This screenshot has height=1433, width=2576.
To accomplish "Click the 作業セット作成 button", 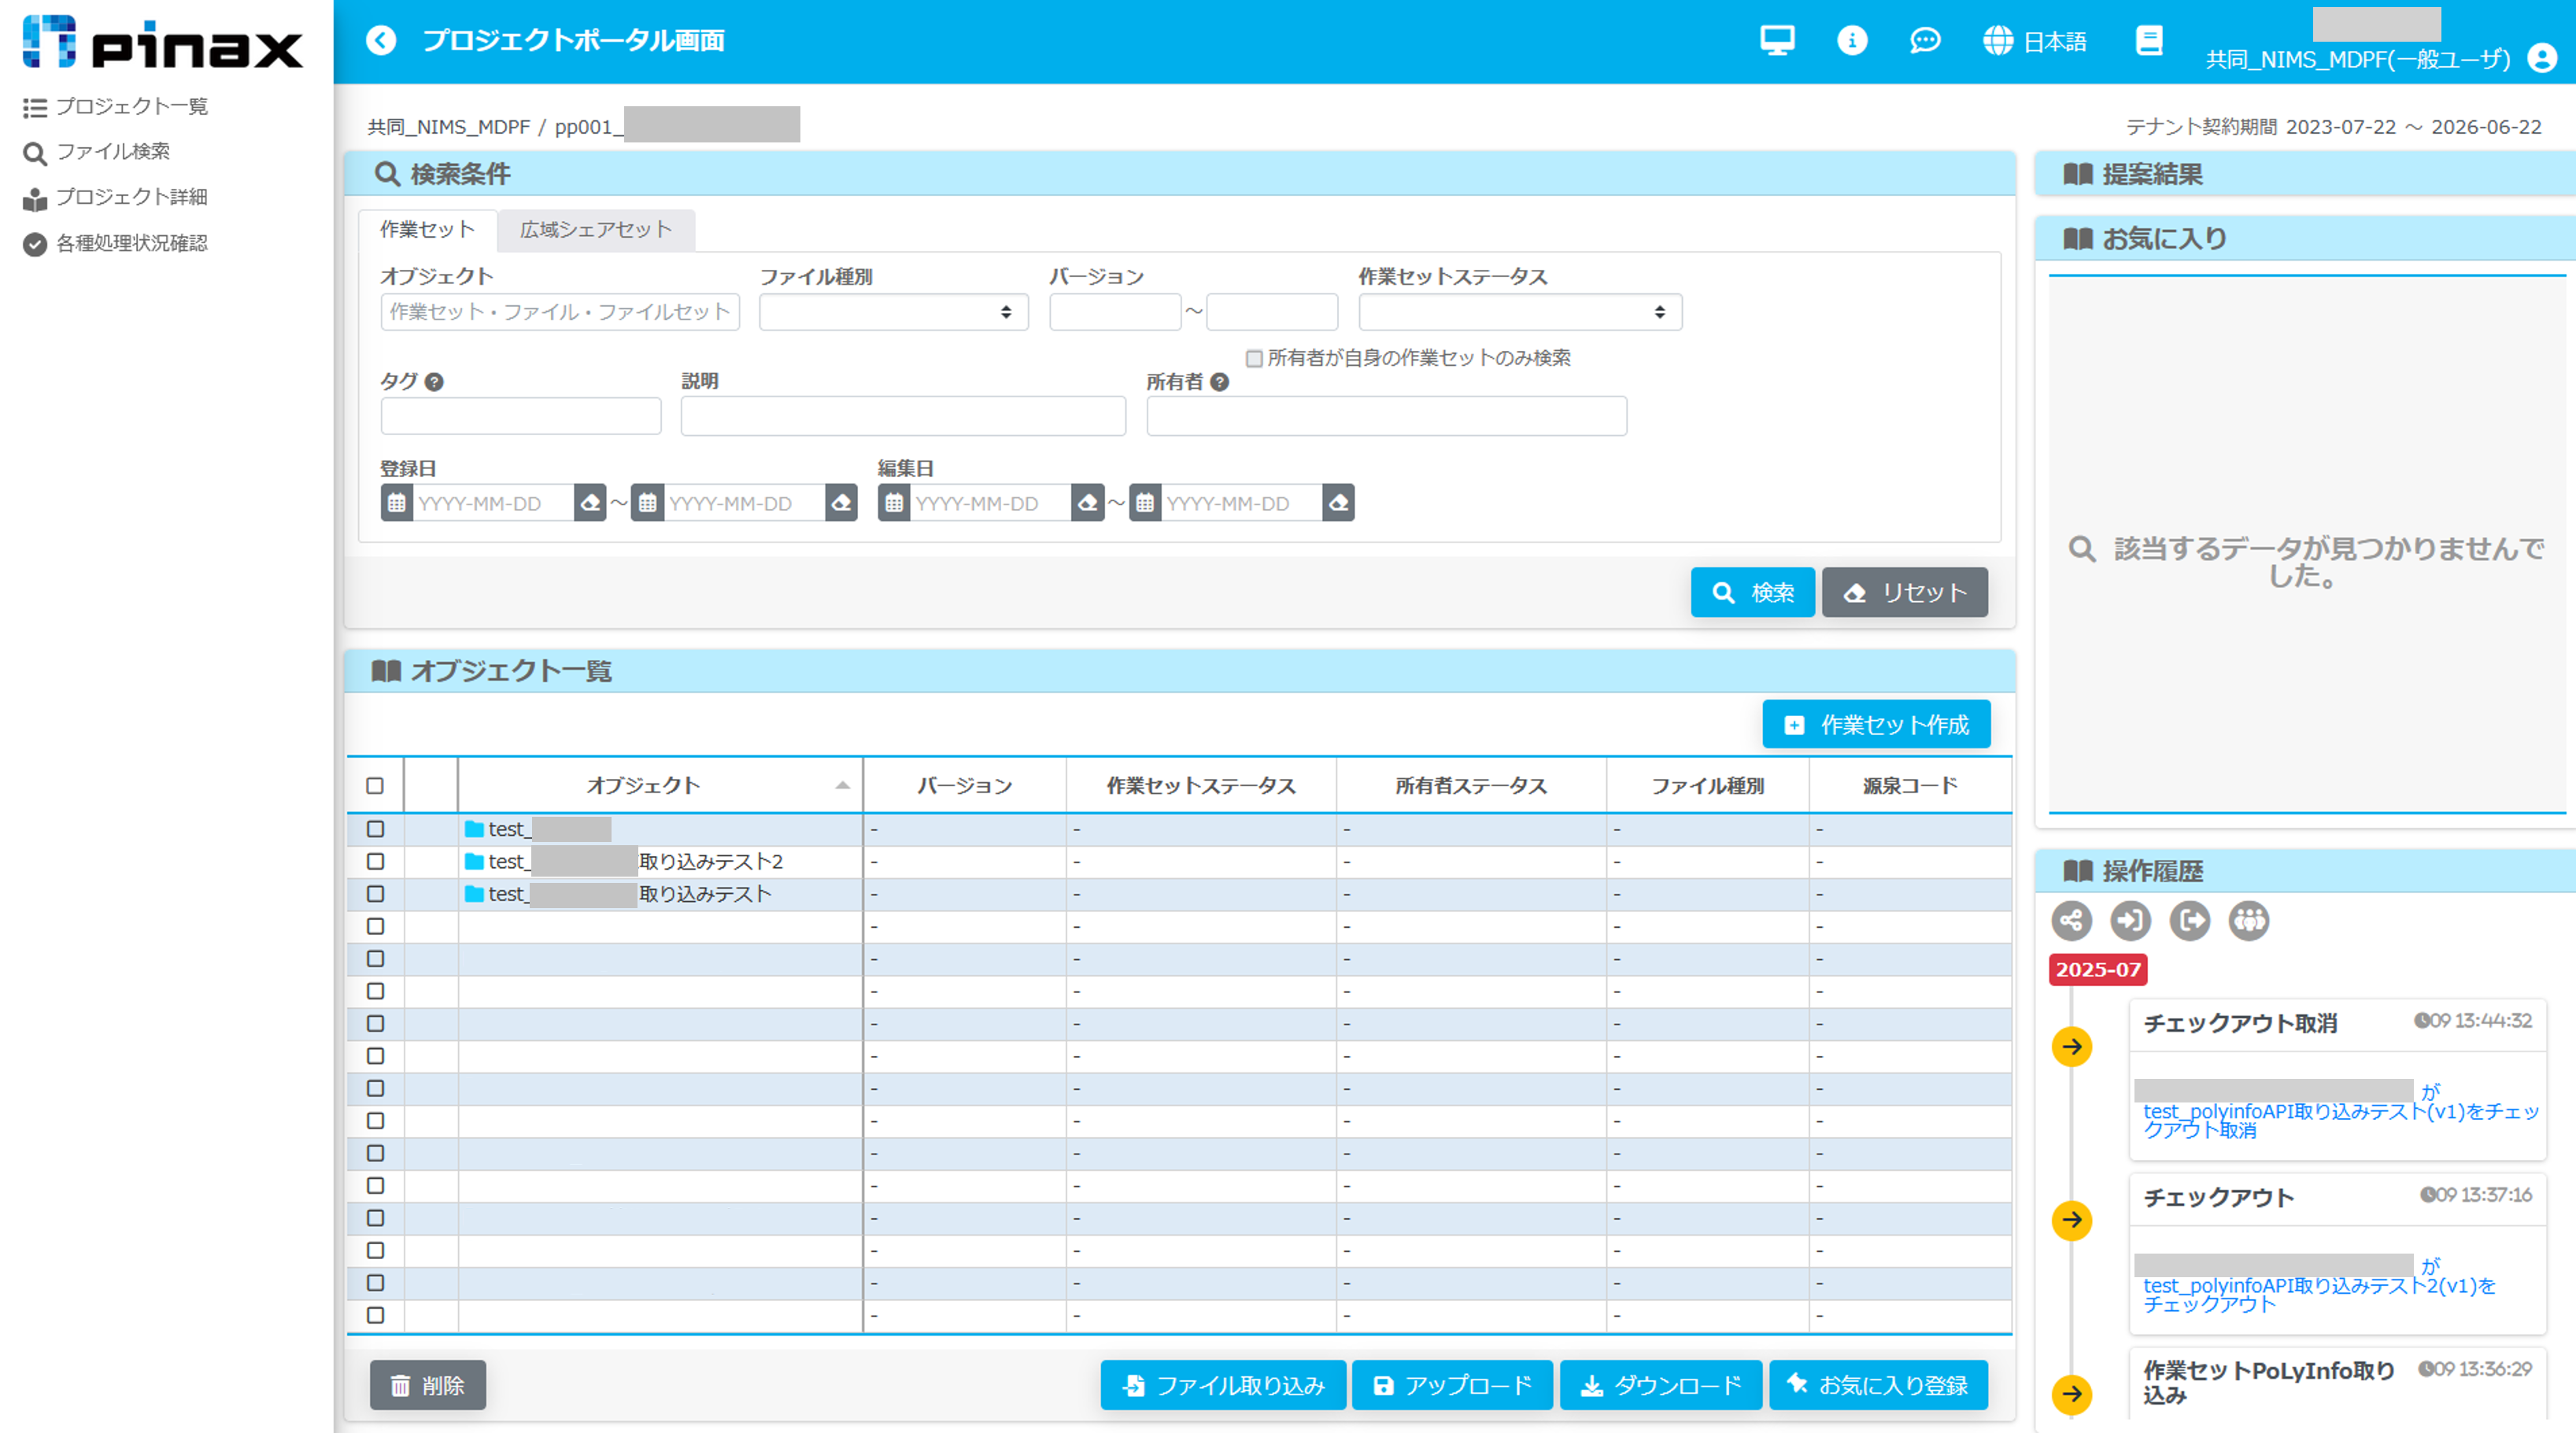I will point(1875,725).
